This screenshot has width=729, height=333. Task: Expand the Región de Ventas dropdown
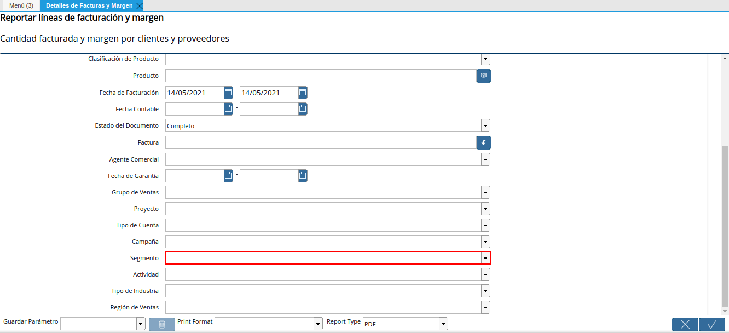(x=485, y=307)
